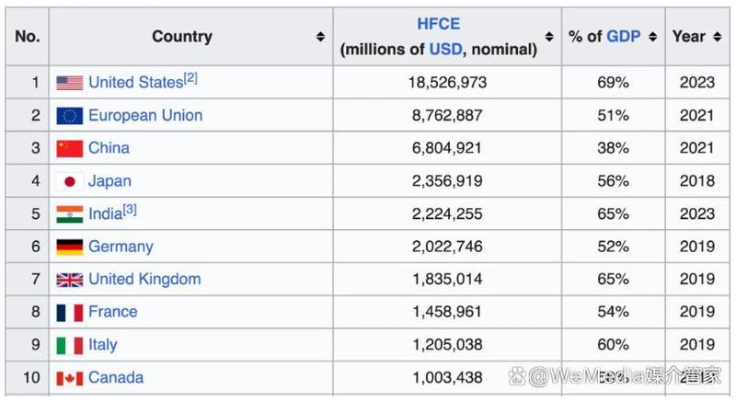736x402 pixels.
Task: Click the United Kingdom flag icon
Action: coord(69,280)
